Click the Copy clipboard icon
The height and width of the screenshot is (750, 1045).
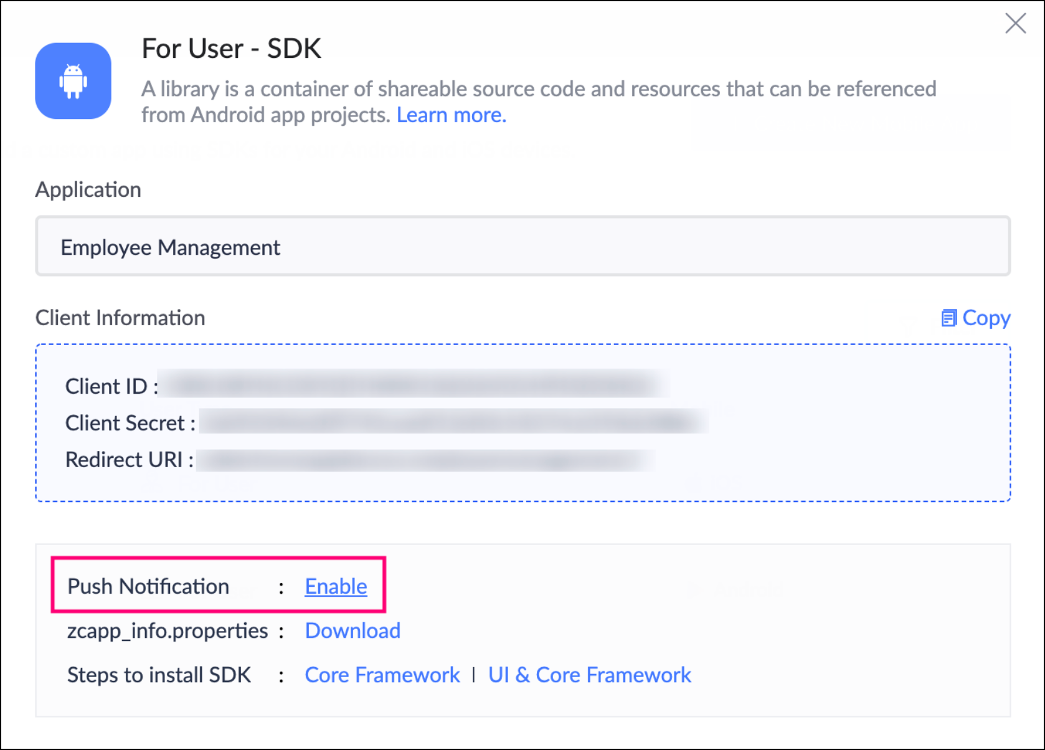[x=948, y=318]
